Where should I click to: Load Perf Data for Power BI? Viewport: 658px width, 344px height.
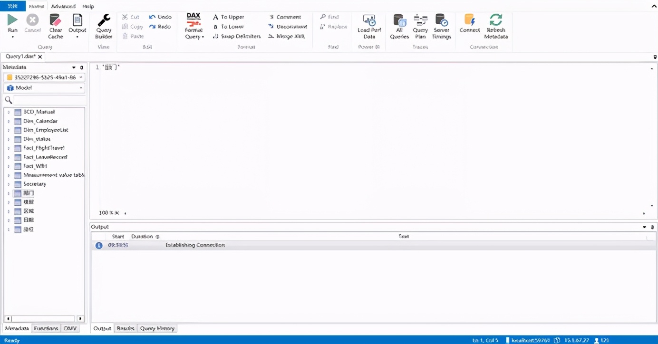point(369,26)
